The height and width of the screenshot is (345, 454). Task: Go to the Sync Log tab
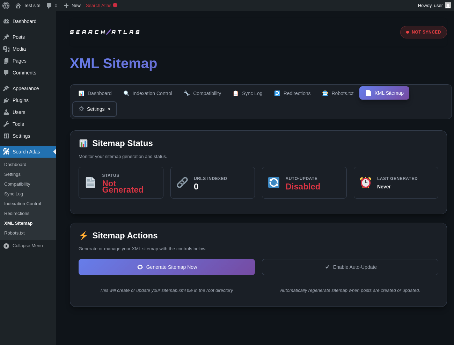248,93
